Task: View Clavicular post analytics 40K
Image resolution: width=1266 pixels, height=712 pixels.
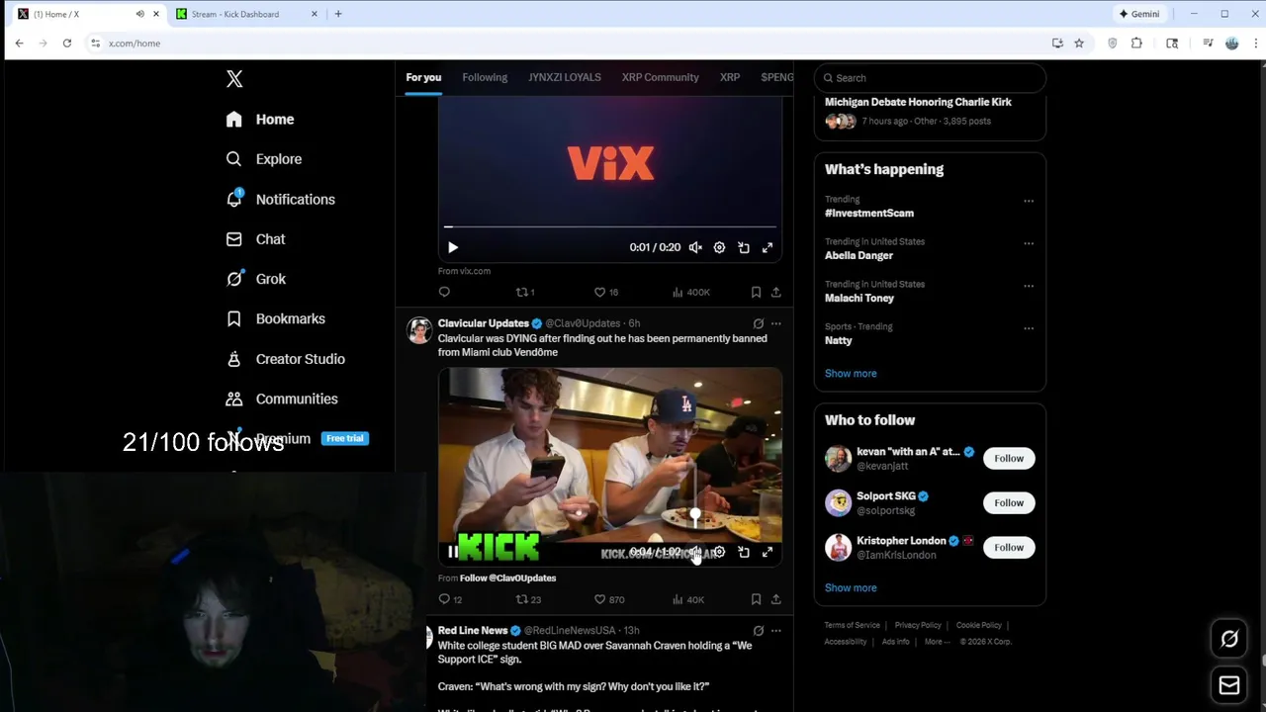Action: (687, 599)
